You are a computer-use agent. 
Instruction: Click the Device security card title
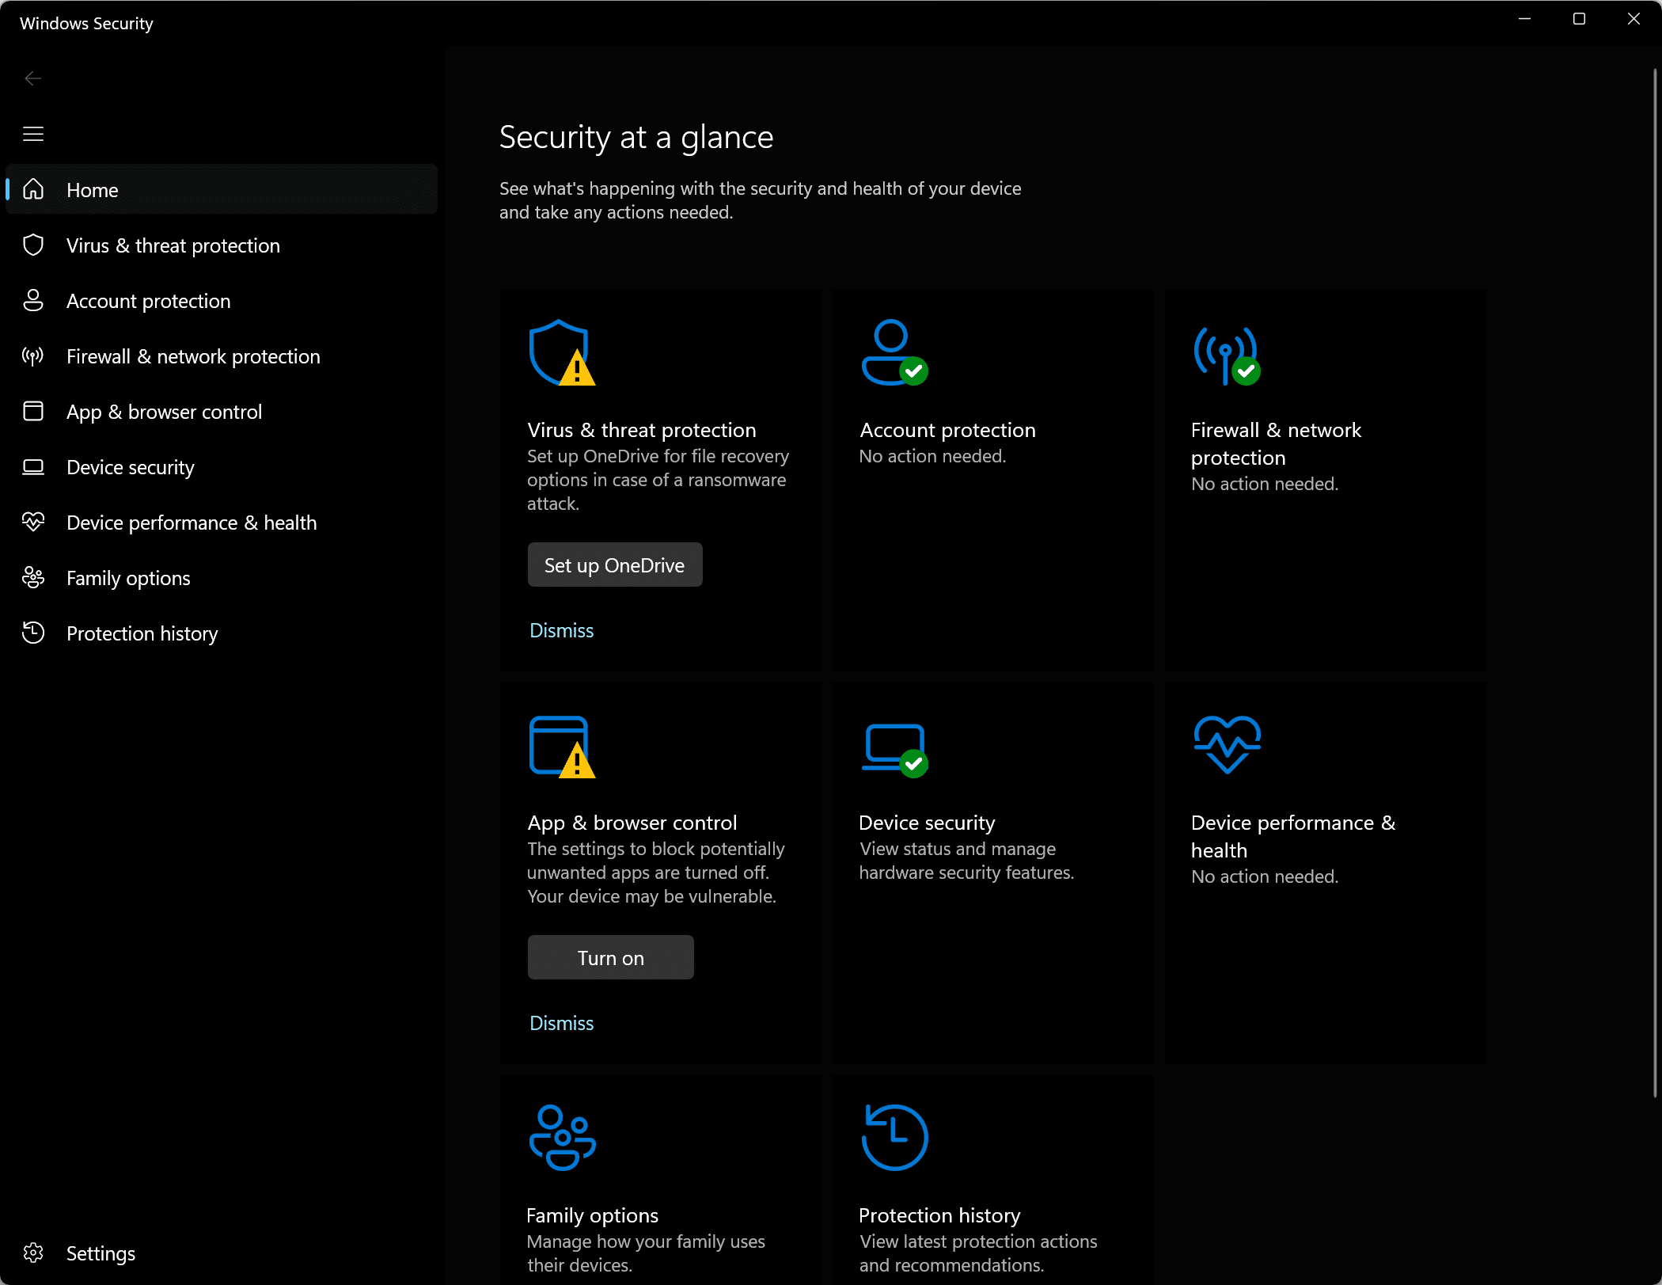coord(927,823)
